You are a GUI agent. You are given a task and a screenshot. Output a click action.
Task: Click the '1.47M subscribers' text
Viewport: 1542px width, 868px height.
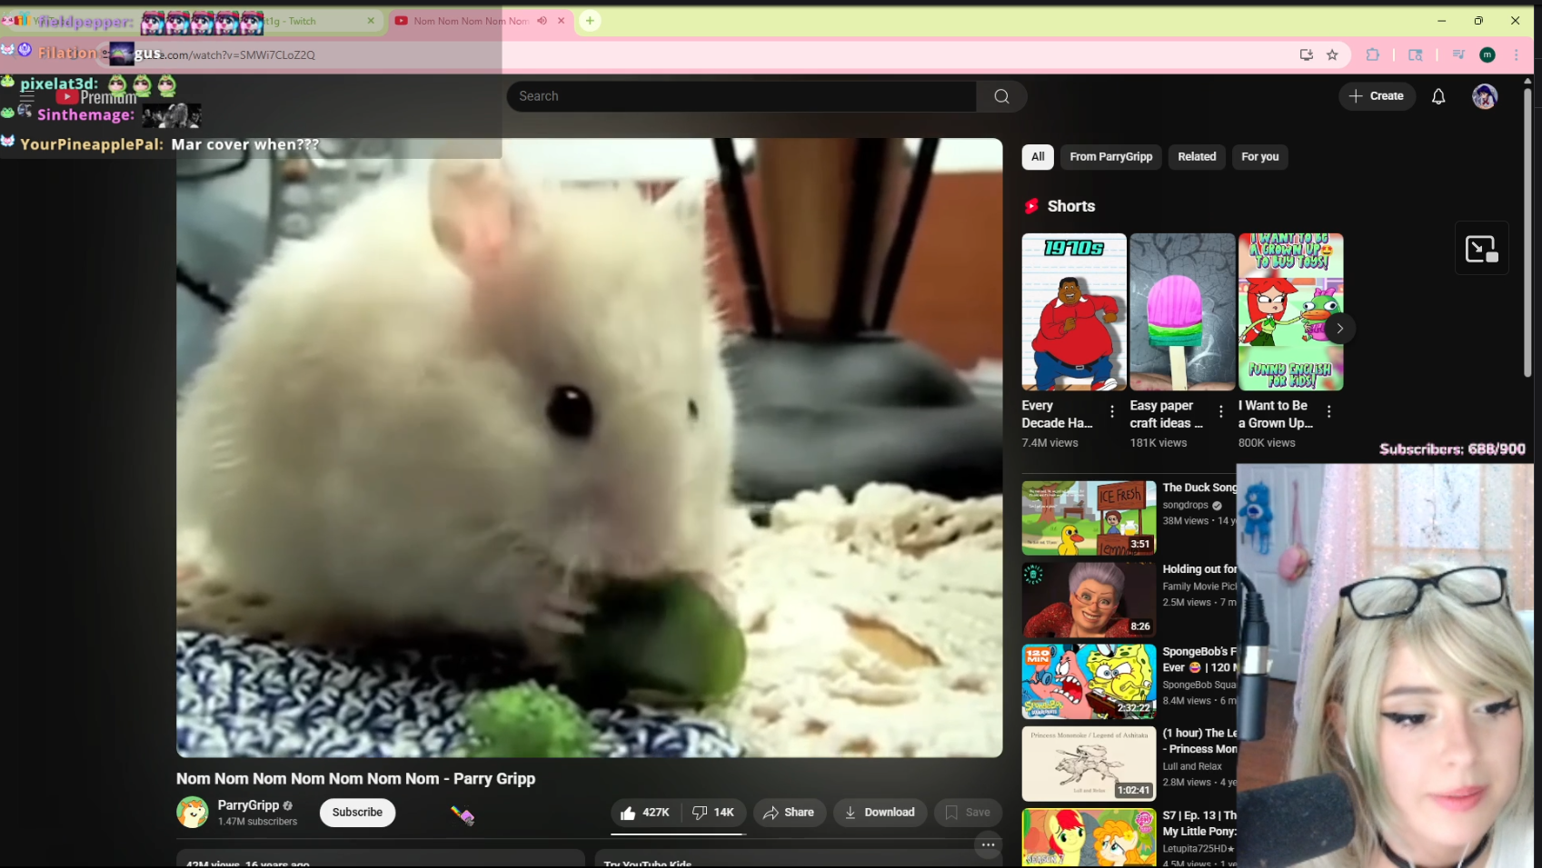click(257, 822)
